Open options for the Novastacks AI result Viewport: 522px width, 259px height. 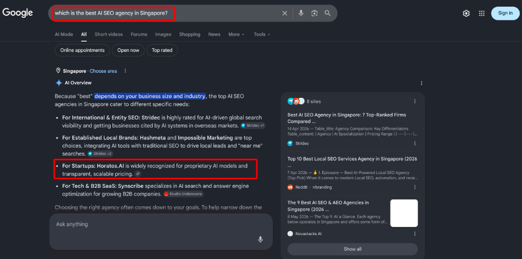pos(415,234)
